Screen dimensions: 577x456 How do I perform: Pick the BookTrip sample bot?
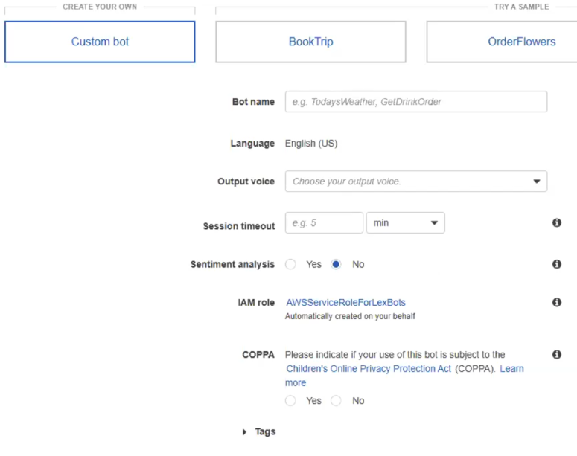tap(310, 42)
